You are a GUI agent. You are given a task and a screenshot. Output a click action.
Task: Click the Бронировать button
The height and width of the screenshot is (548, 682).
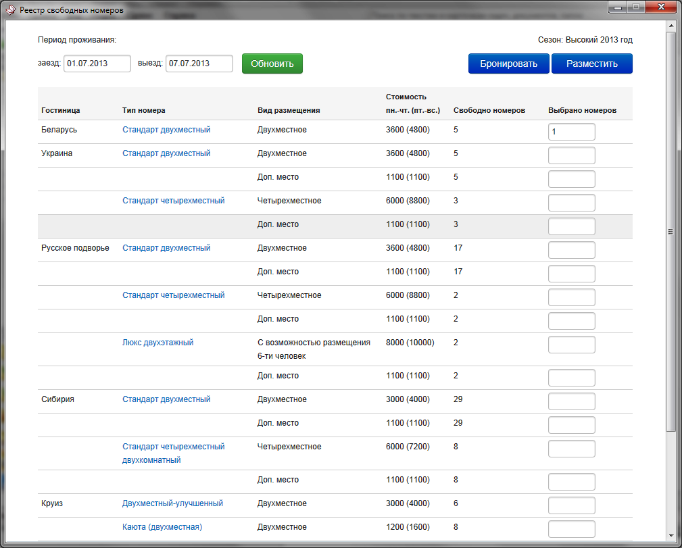coord(508,64)
